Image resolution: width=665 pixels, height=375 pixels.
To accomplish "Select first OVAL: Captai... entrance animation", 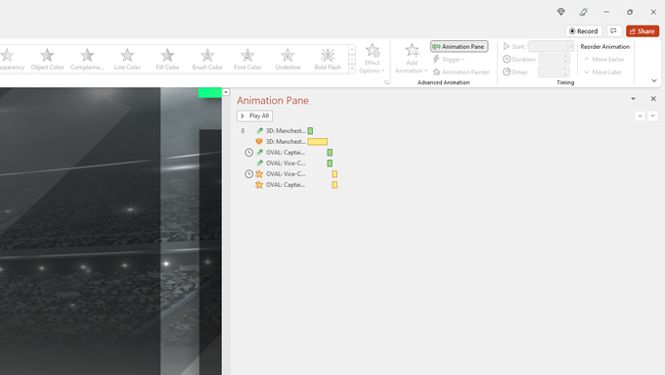I will click(x=285, y=153).
